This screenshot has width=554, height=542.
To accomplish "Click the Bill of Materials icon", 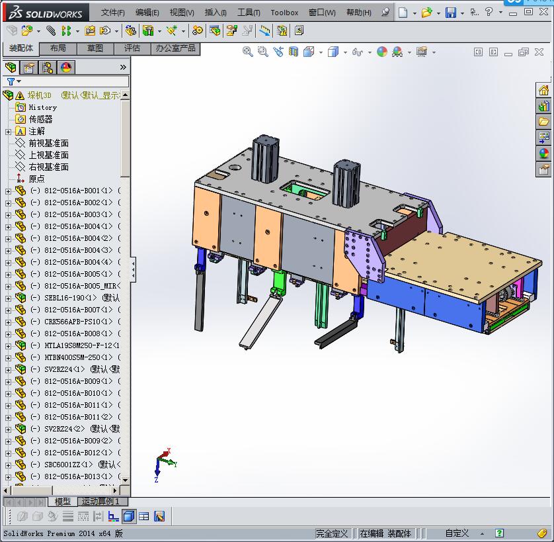I will [215, 31].
